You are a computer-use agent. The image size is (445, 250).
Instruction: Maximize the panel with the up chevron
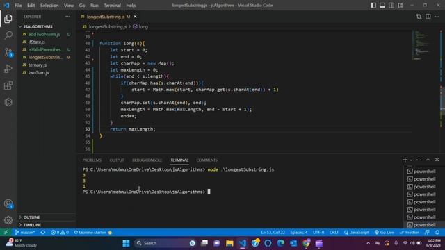click(x=428, y=160)
